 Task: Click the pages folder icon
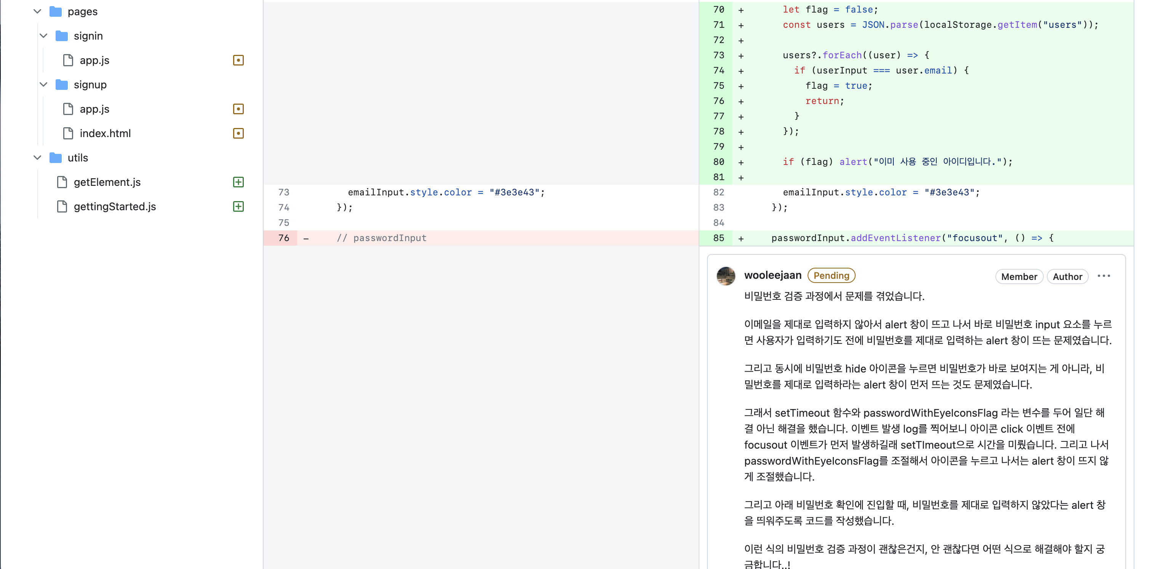click(56, 12)
